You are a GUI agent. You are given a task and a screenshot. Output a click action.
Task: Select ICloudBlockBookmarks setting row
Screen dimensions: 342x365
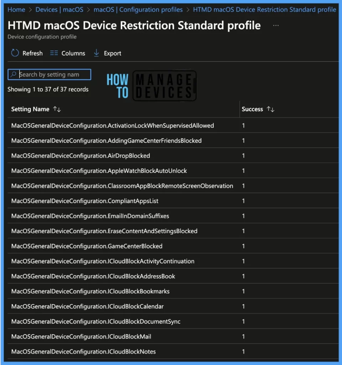173,291
